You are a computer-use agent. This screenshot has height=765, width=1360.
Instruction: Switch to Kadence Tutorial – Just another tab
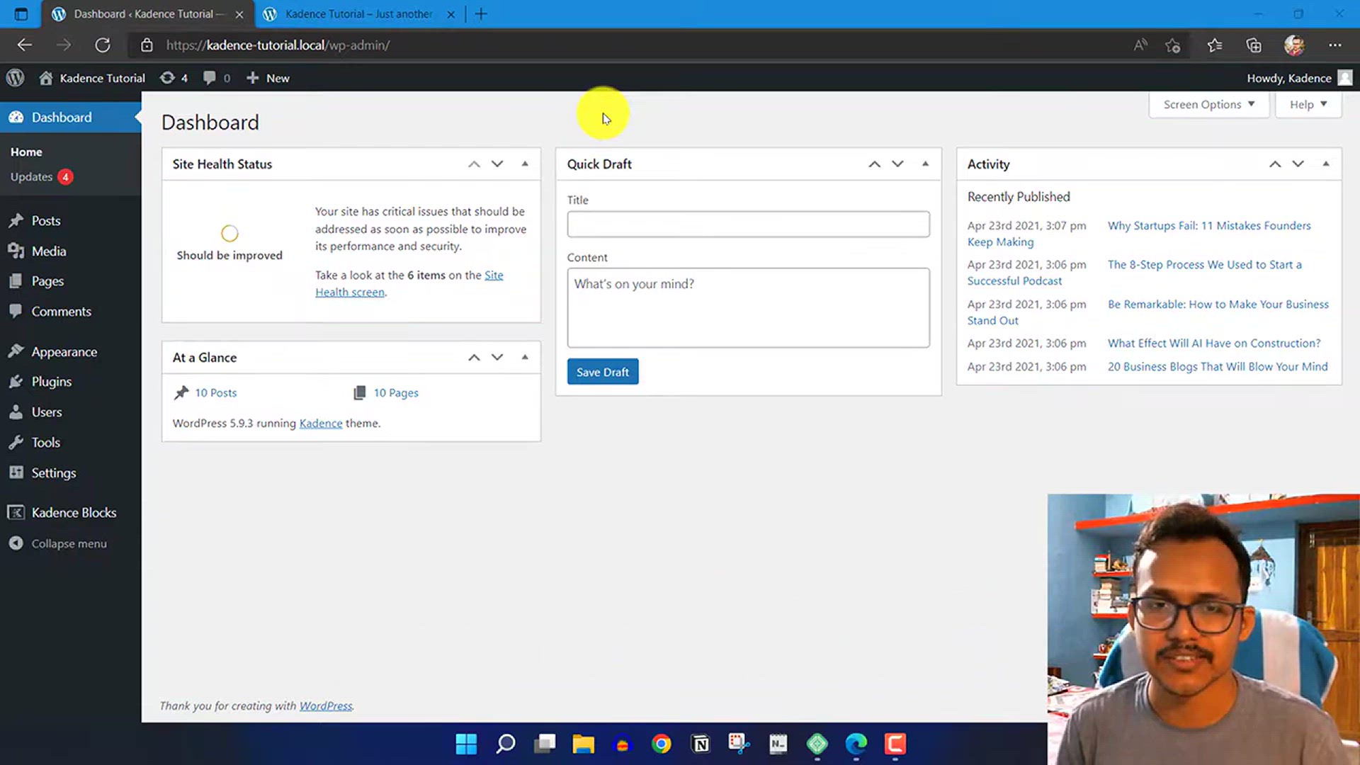(x=358, y=14)
